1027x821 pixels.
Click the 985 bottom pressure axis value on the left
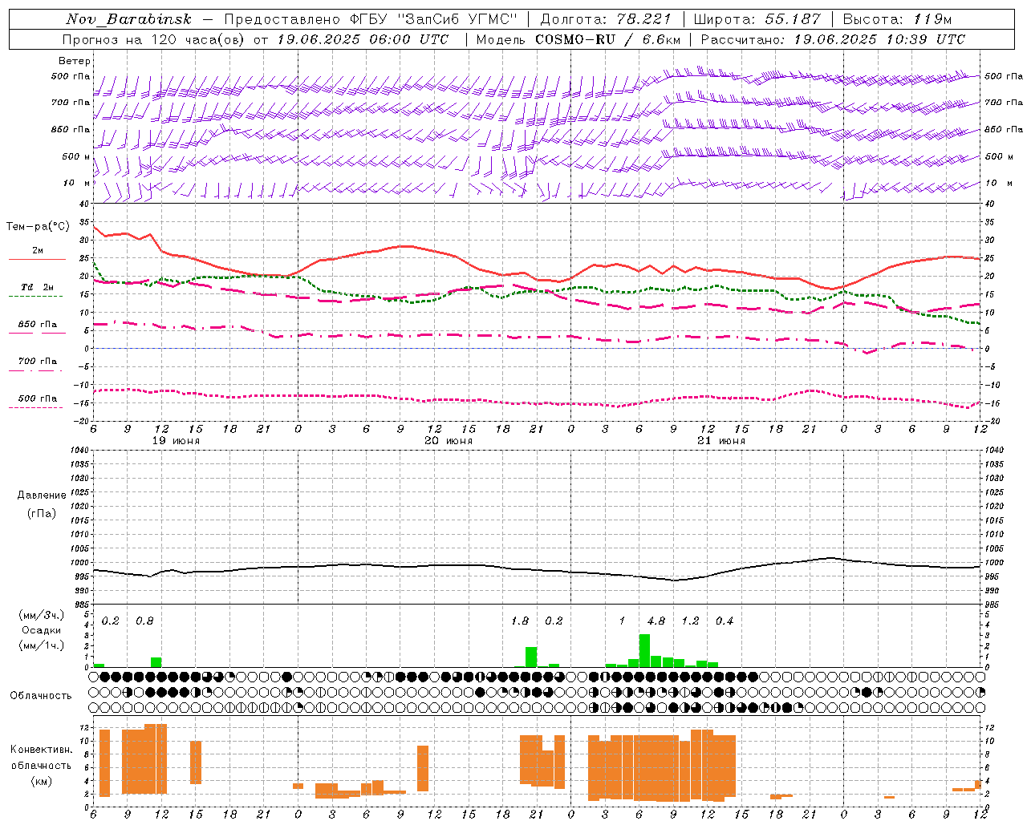click(83, 605)
